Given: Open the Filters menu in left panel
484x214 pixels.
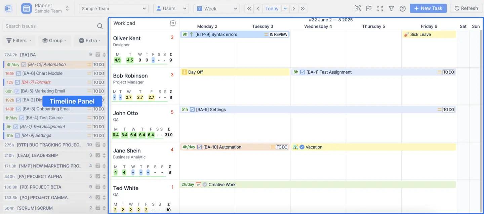Looking at the screenshot, I should [x=18, y=40].
